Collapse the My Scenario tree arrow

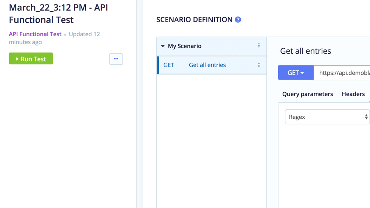[x=163, y=46]
